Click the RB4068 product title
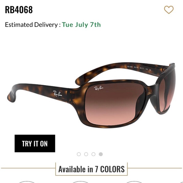Image resolution: width=183 pixels, height=183 pixels. coord(19,10)
